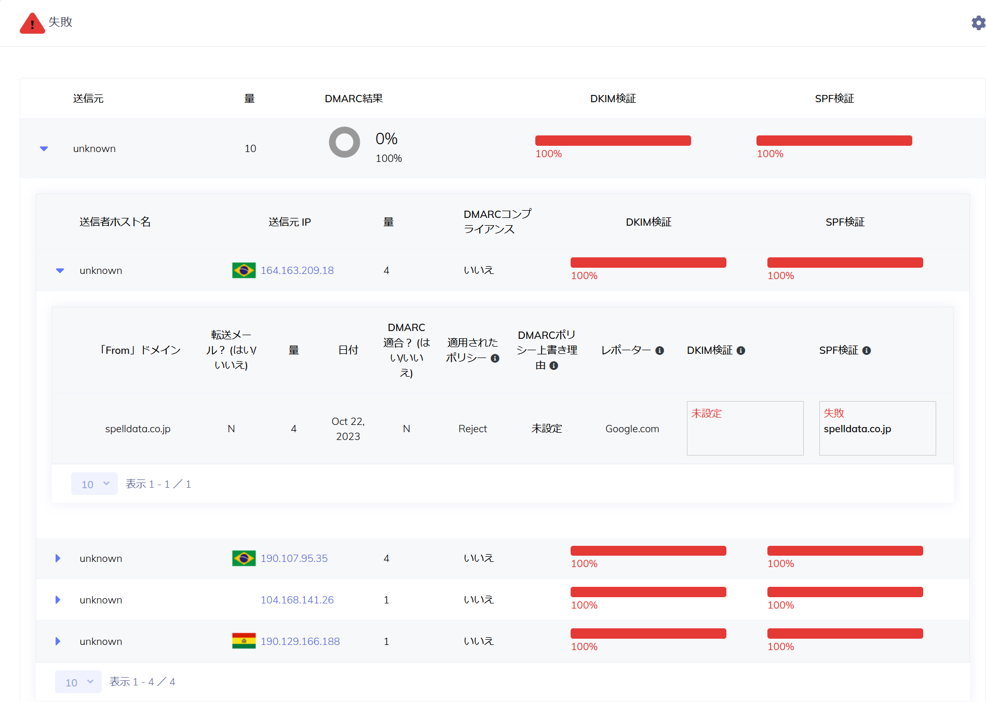Click the 送信元 IP column header

pos(290,222)
